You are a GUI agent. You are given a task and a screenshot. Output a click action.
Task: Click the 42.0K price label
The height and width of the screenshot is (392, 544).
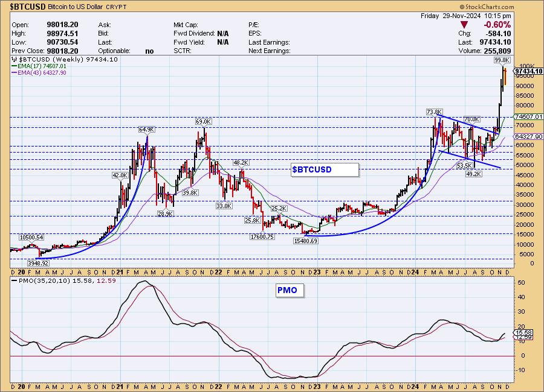[120, 175]
